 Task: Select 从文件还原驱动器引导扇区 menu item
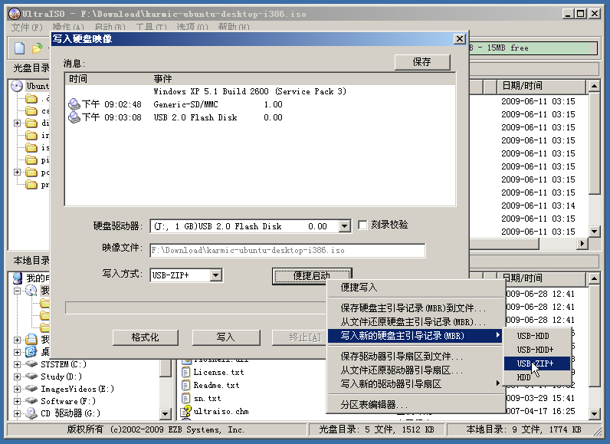click(415, 370)
